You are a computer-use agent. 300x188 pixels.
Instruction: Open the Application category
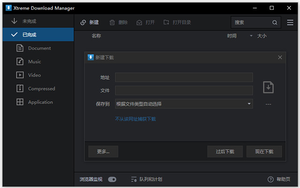pos(40,102)
